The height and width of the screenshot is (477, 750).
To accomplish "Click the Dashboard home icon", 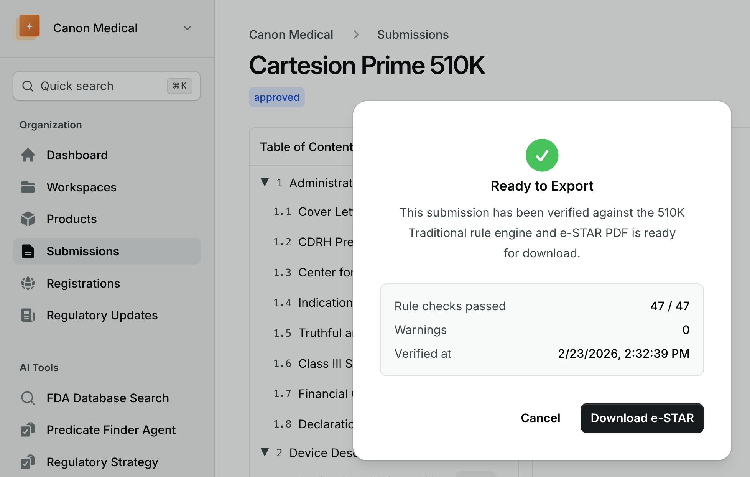I will (x=28, y=155).
